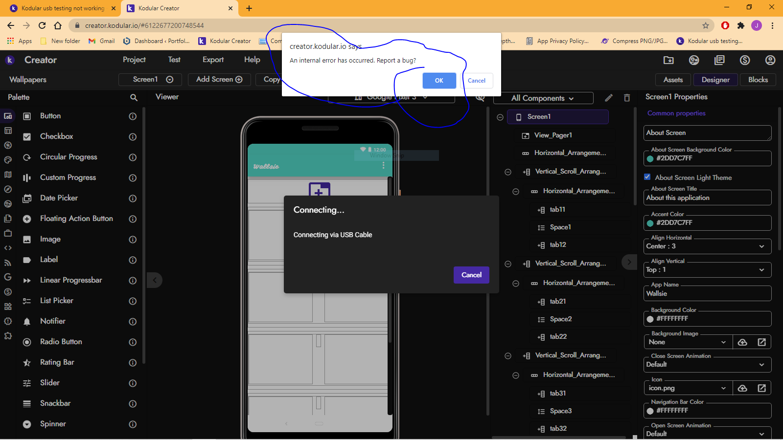Click OK in the internal error dialog
Screen dimensions: 783x440
tap(439, 81)
